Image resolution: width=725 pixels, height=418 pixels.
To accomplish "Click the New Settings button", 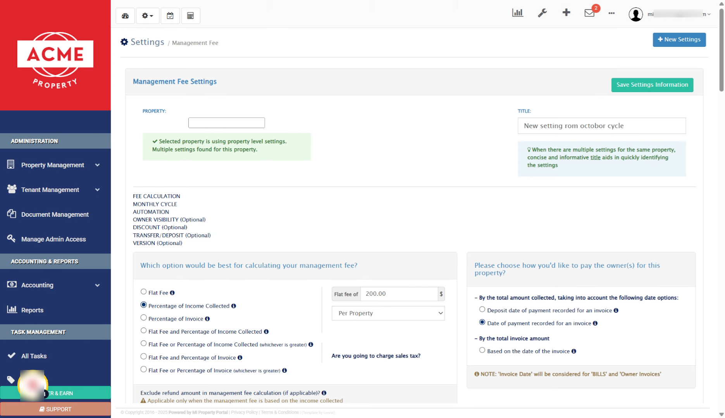I will (679, 39).
